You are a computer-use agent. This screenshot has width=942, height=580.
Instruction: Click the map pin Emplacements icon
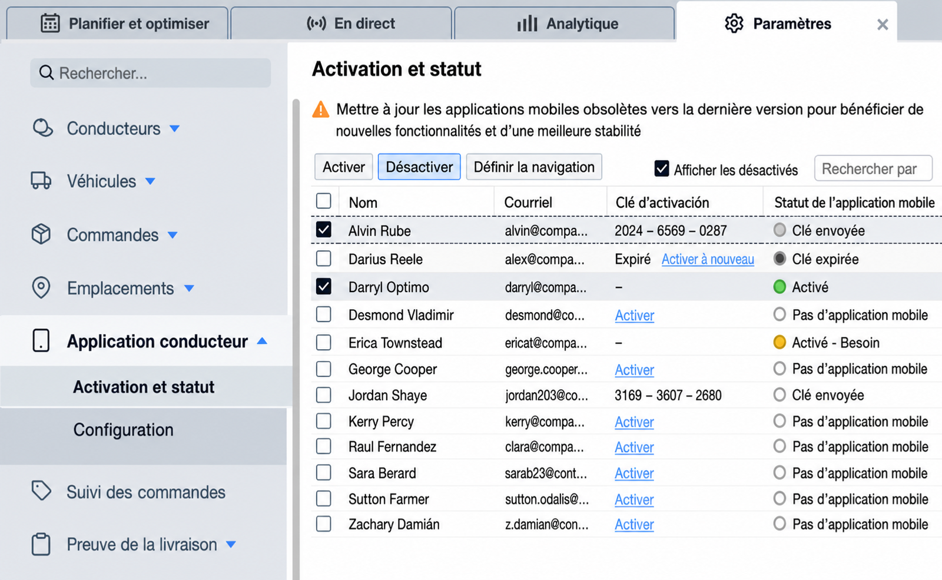pyautogui.click(x=41, y=288)
